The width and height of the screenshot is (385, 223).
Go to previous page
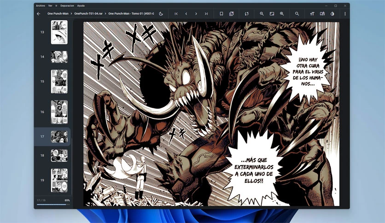click(x=186, y=14)
